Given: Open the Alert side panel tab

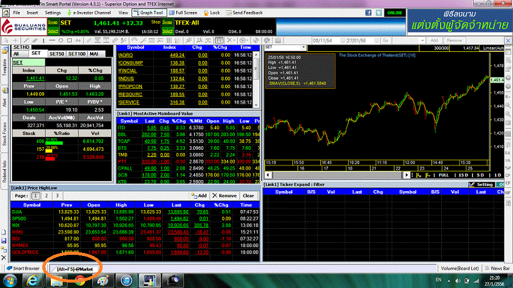Looking at the screenshot, I should 4,102.
